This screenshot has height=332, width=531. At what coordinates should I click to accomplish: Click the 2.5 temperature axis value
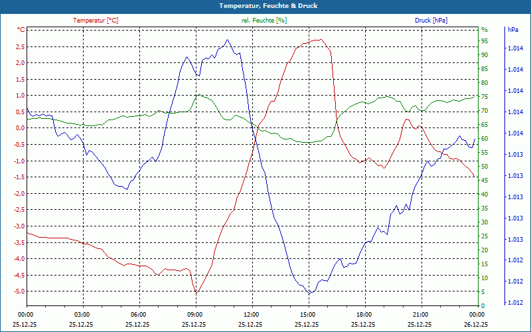point(19,46)
